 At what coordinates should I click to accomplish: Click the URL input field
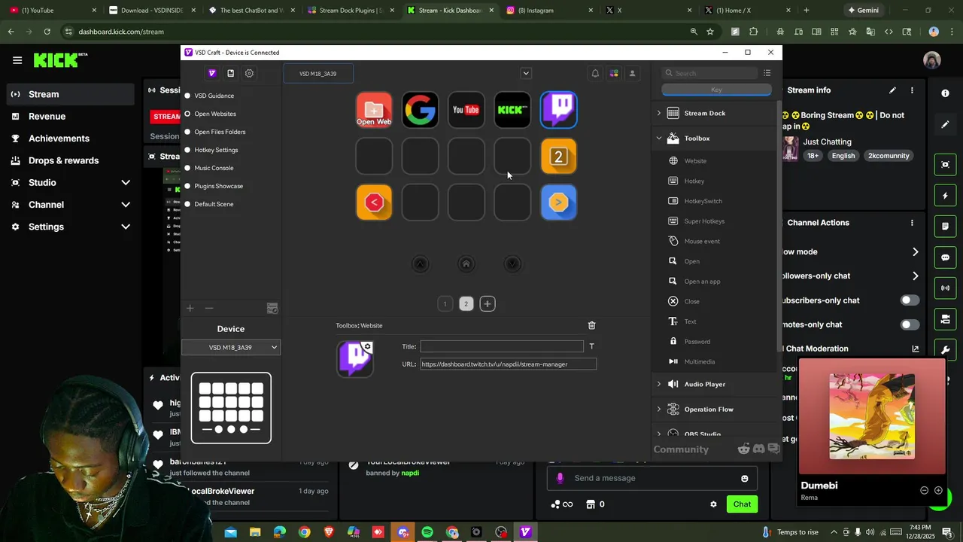(508, 364)
